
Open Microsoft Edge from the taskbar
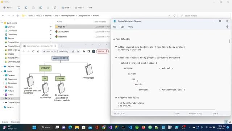coord(70,127)
